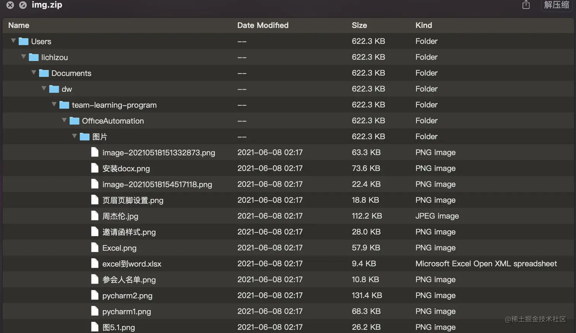Select file name pycharm1.png
Viewport: 576px width, 333px height.
(x=126, y=312)
